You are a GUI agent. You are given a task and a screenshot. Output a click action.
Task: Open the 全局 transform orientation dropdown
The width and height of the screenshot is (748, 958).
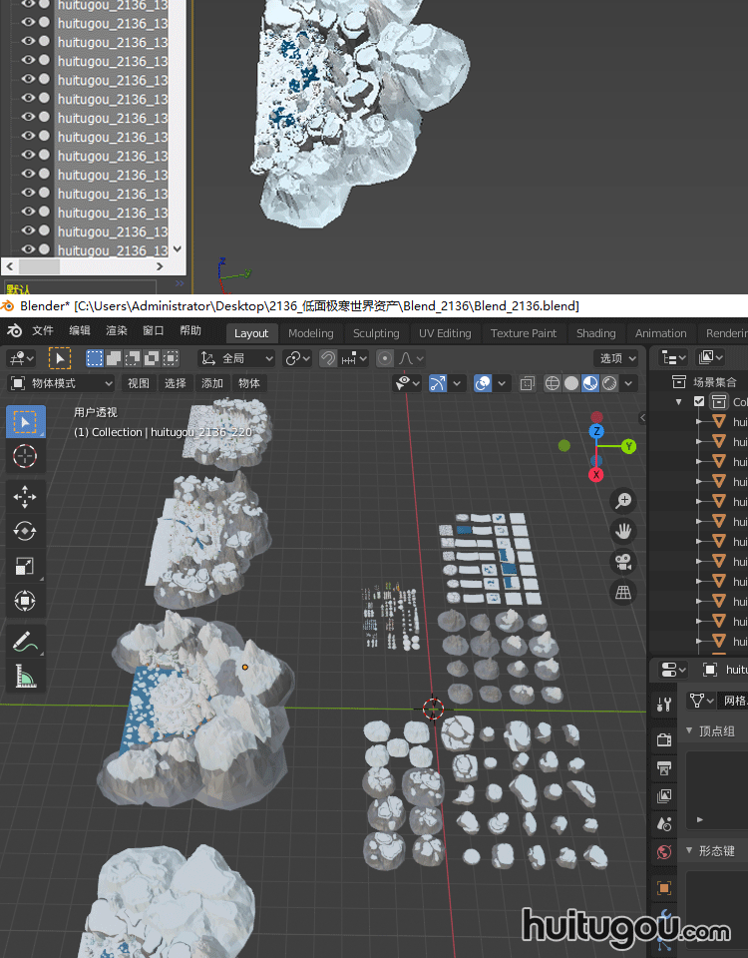[x=237, y=358]
